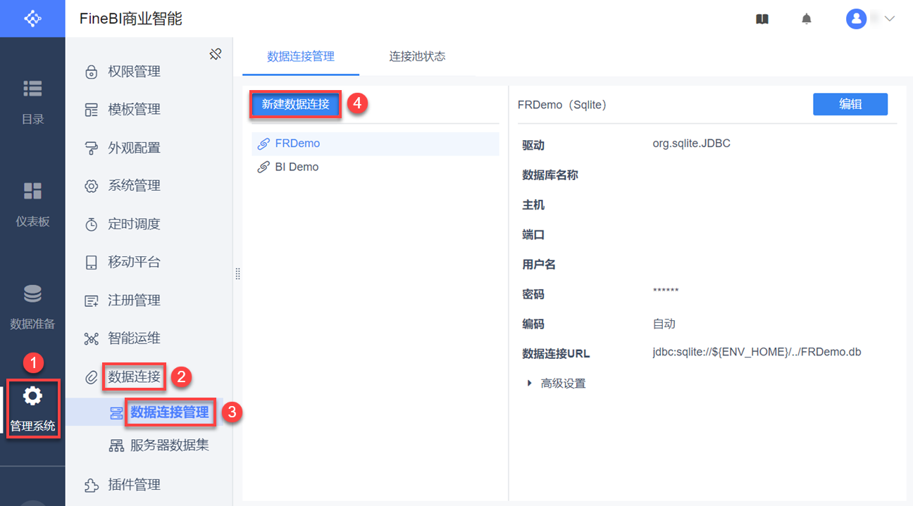Switch to the 连接池状态 tab
The width and height of the screenshot is (913, 506).
click(417, 56)
